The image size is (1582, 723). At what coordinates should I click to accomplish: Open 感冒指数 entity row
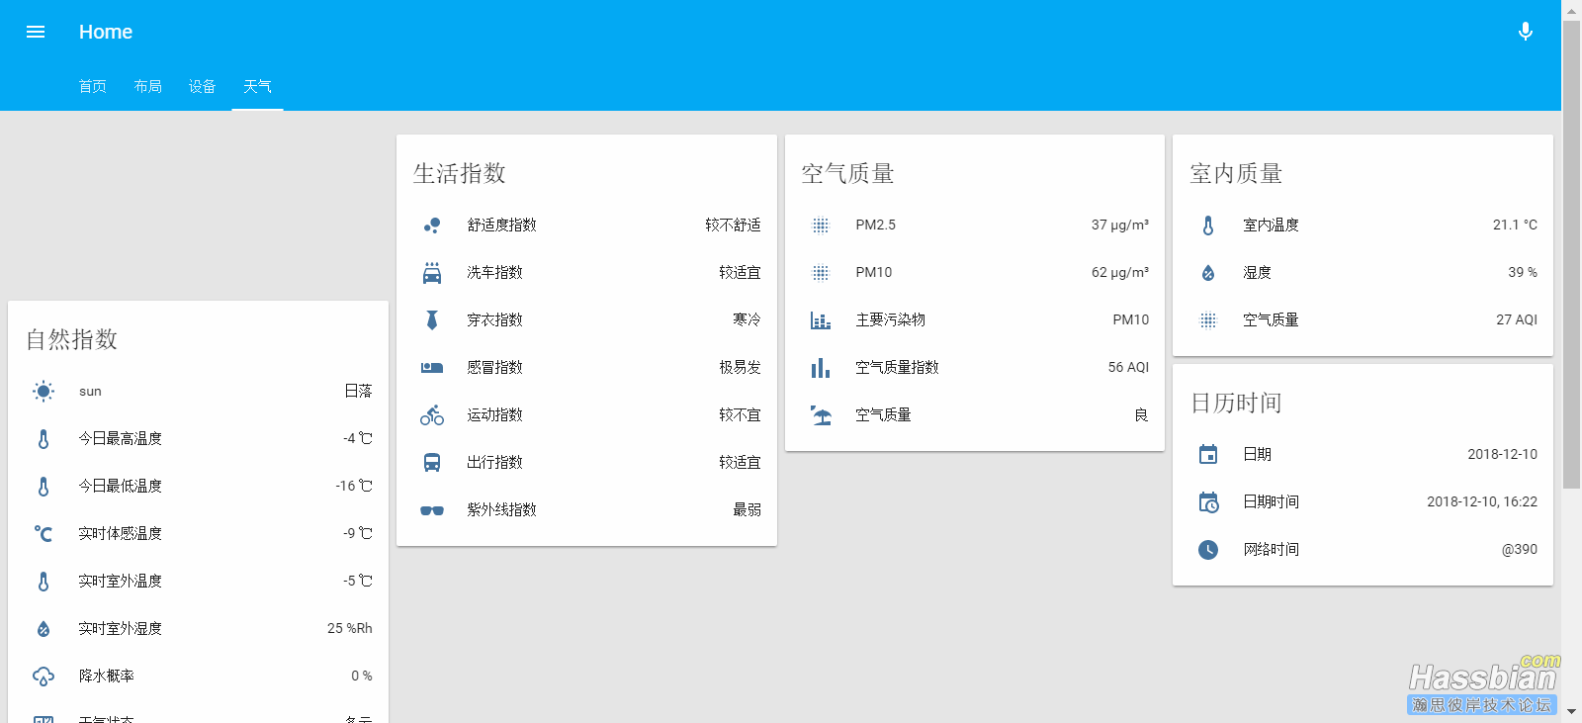click(586, 368)
